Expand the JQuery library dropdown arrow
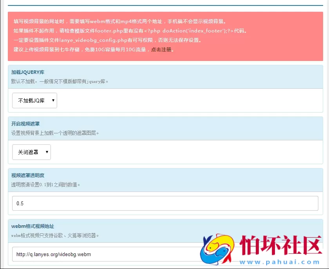The width and height of the screenshot is (329, 269). (x=53, y=100)
